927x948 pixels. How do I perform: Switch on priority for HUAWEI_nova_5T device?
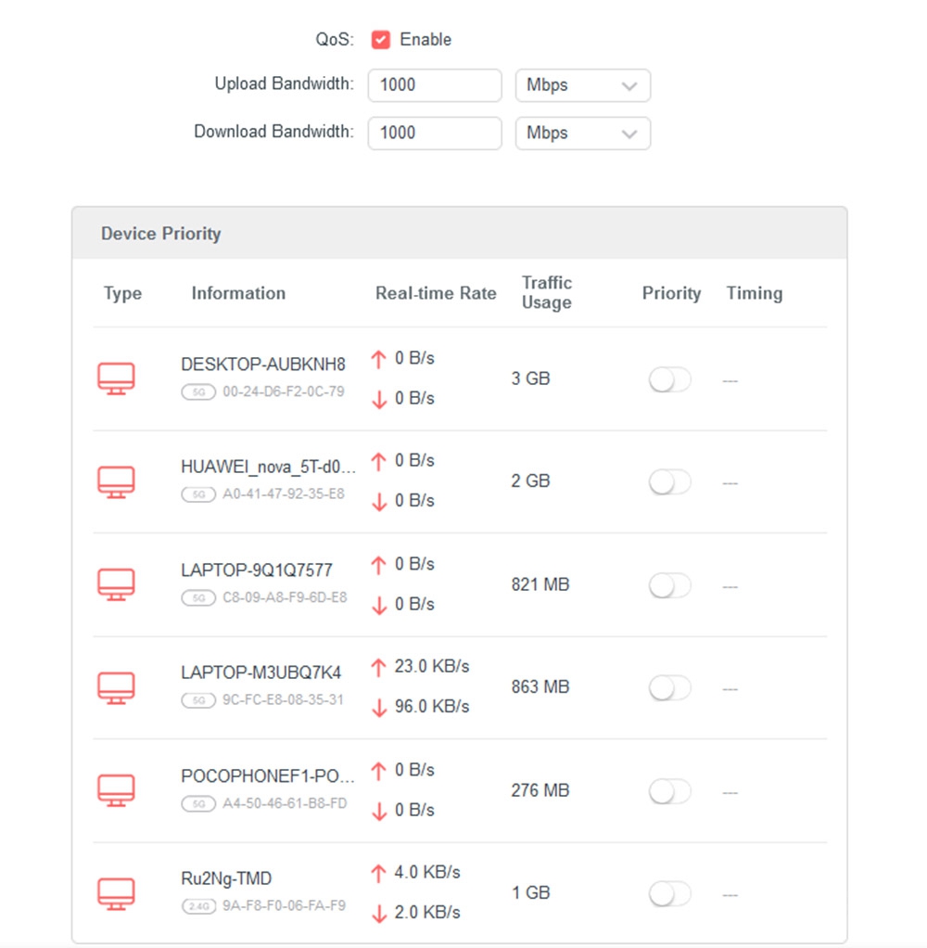(x=669, y=482)
